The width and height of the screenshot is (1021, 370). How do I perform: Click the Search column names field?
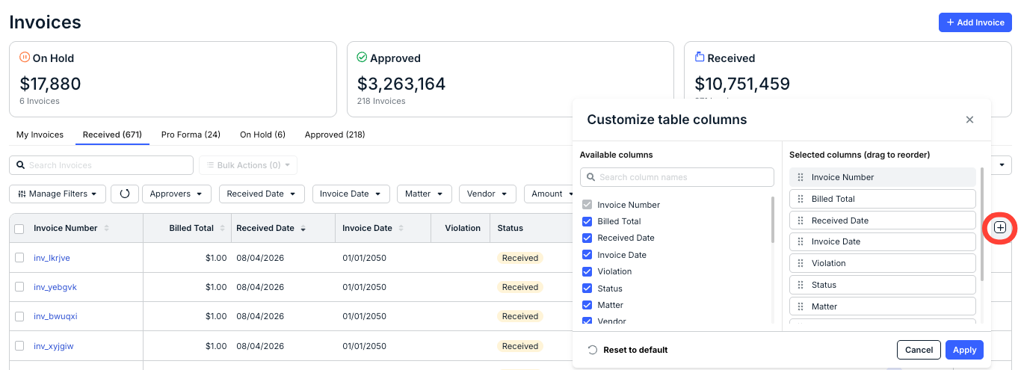[677, 177]
